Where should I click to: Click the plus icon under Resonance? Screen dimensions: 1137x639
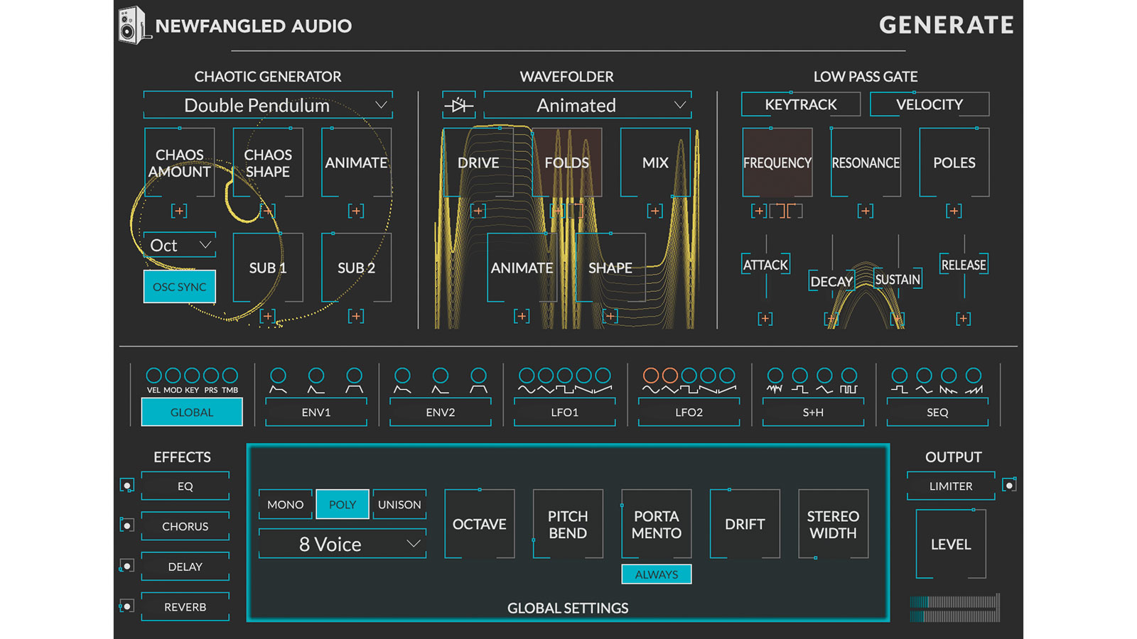(x=866, y=211)
